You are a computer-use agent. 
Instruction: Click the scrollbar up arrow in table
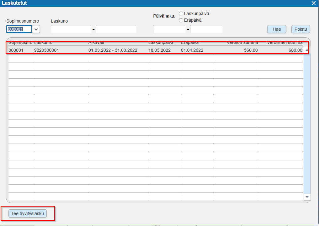[x=307, y=50]
